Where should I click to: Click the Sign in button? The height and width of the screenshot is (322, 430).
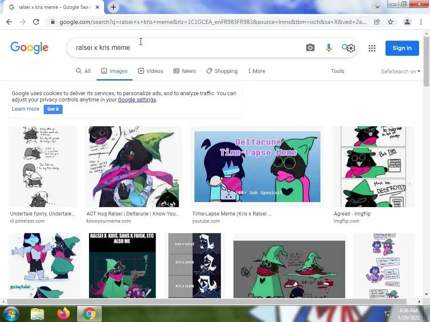pyautogui.click(x=402, y=48)
